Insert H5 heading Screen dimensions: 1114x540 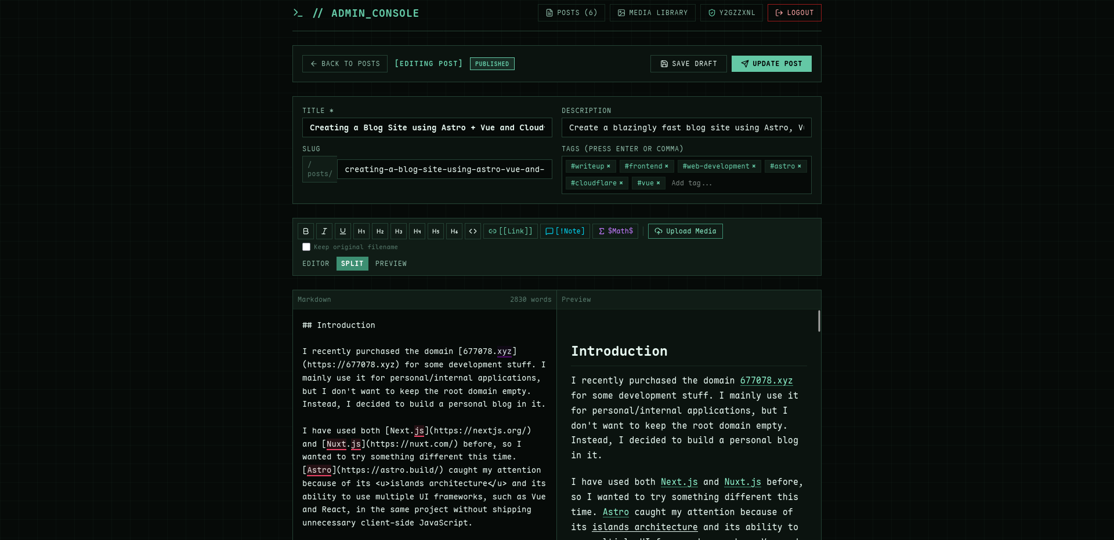click(x=436, y=231)
